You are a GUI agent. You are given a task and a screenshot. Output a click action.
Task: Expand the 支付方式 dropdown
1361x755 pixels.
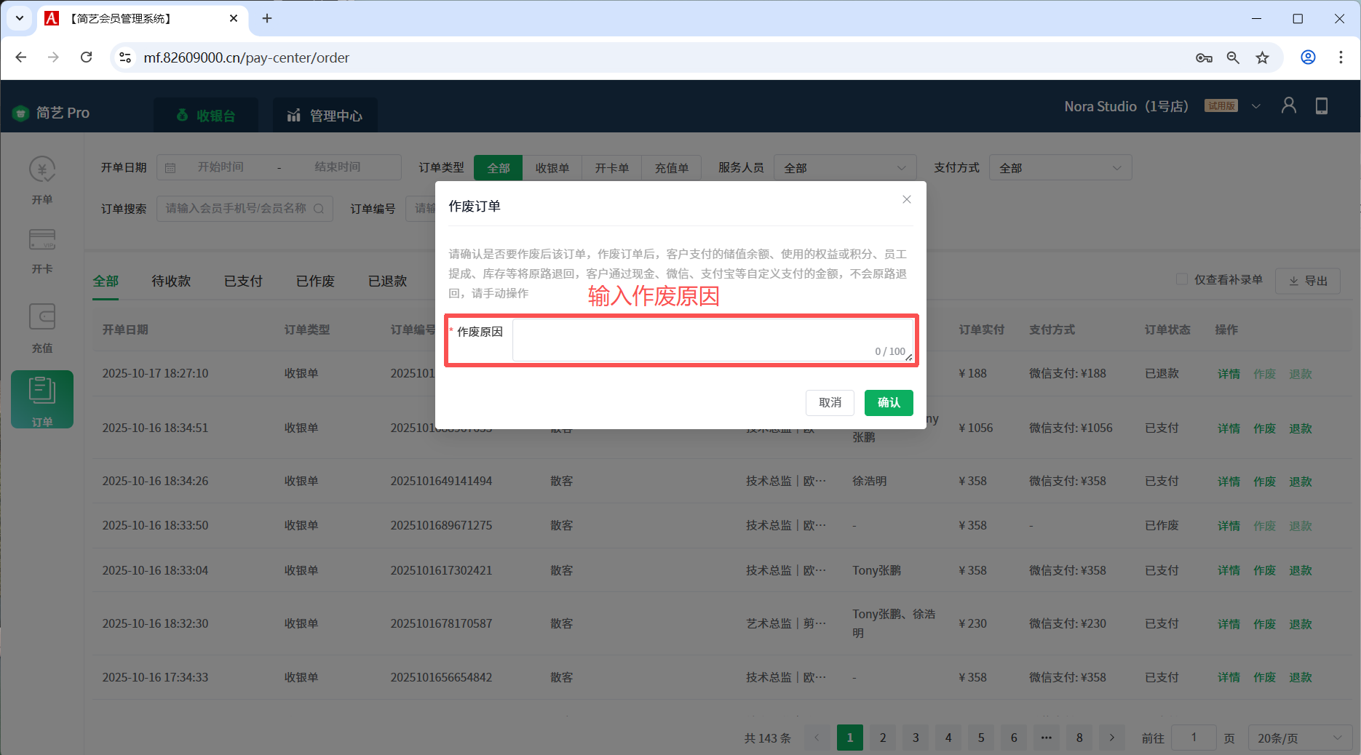[1060, 168]
